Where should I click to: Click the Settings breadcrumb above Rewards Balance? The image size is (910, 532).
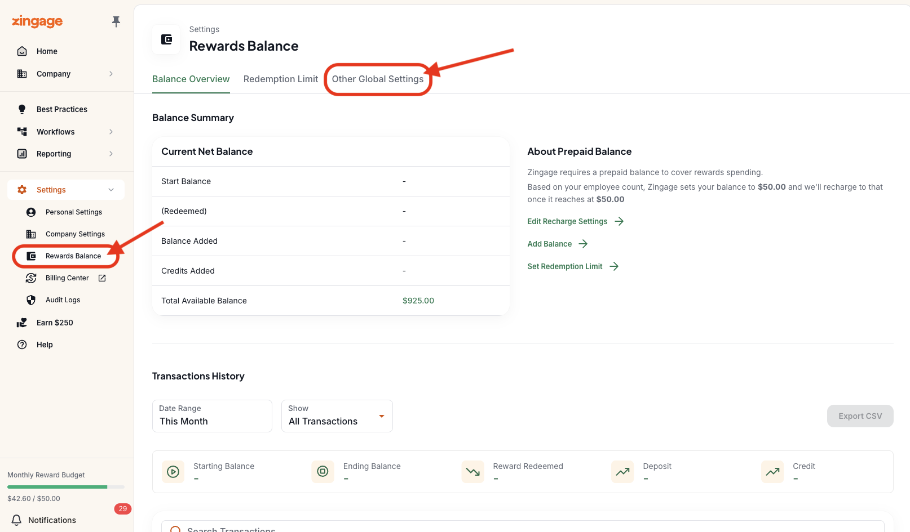point(204,29)
